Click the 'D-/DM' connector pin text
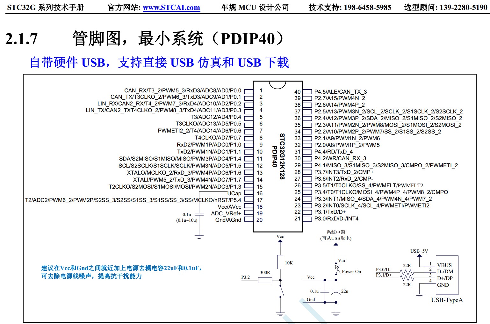The height and width of the screenshot is (324, 490). 445,272
